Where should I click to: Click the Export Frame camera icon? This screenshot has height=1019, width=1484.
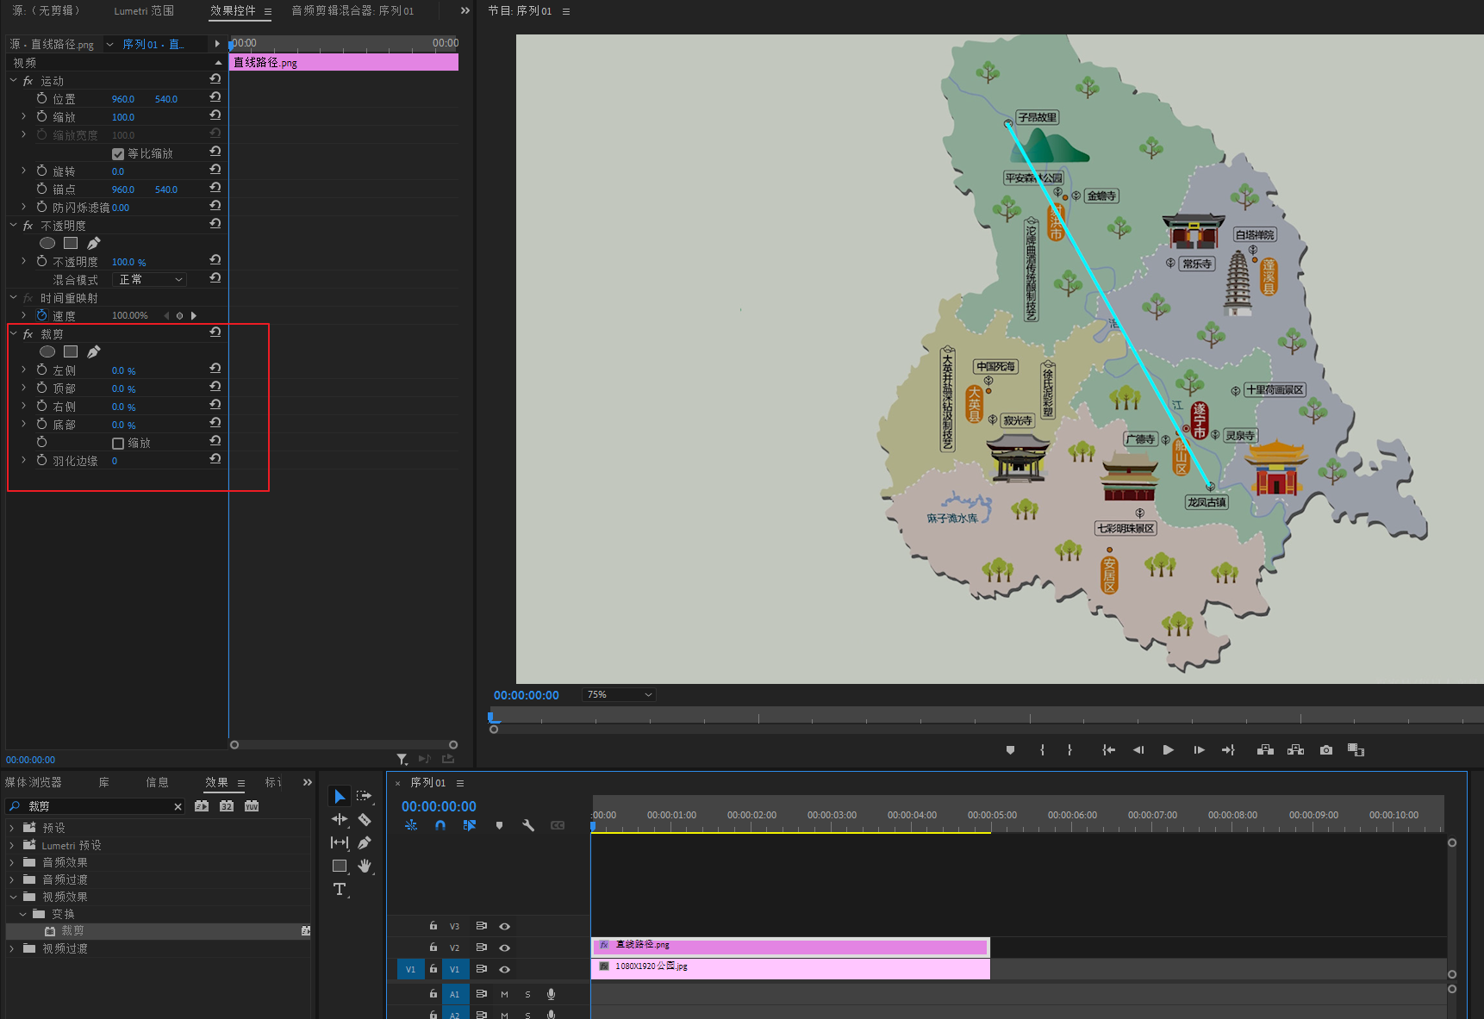pyautogui.click(x=1326, y=750)
